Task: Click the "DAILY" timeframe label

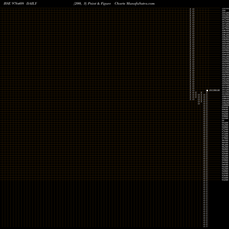Action: (x=32, y=4)
